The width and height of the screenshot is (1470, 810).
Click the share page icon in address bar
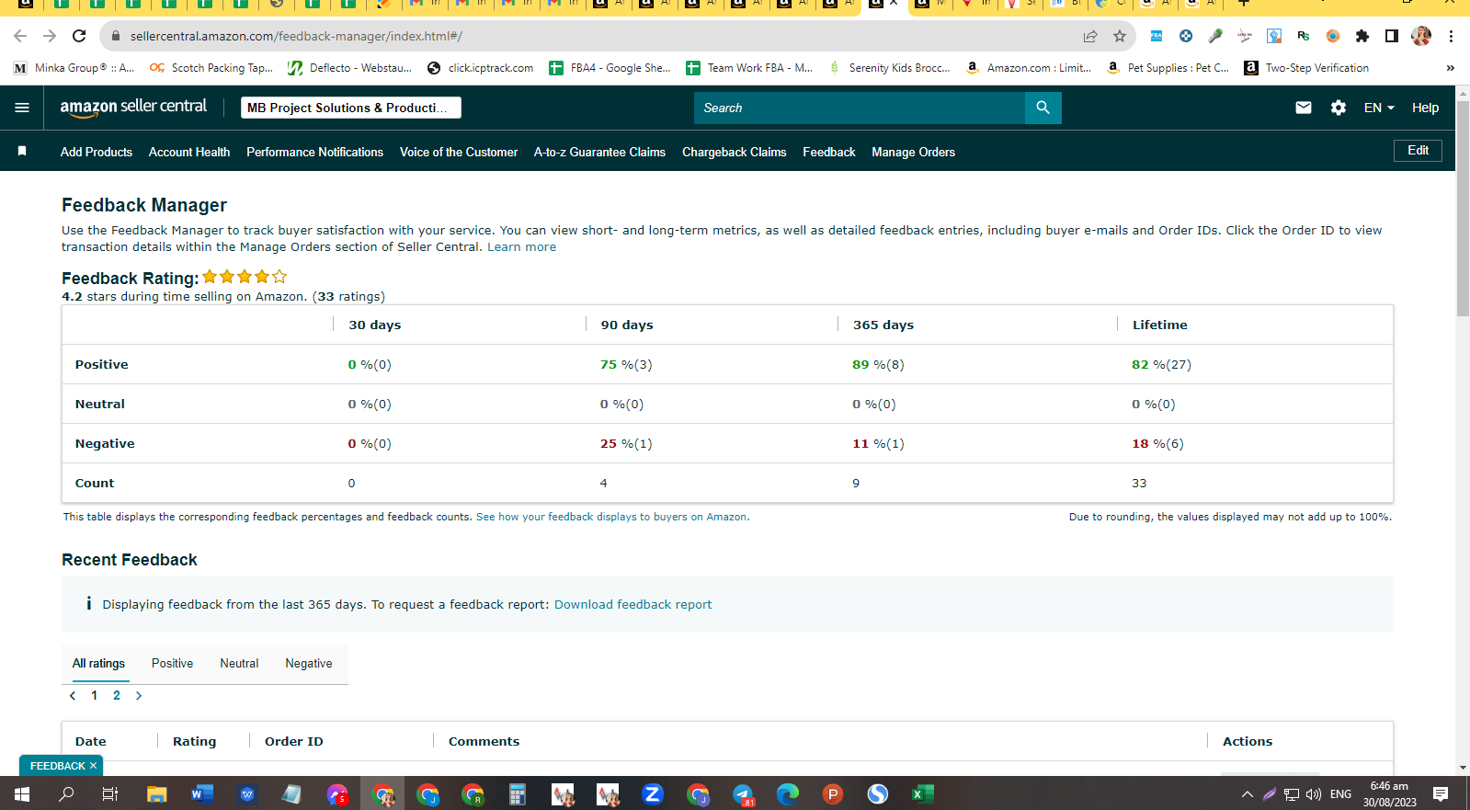1090,36
